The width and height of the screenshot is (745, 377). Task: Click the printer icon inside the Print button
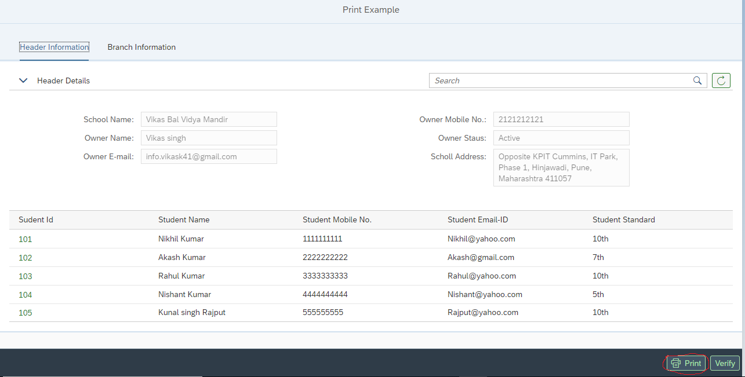tap(677, 363)
